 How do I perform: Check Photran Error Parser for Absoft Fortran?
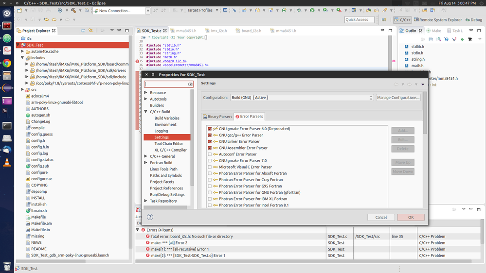pos(210,173)
